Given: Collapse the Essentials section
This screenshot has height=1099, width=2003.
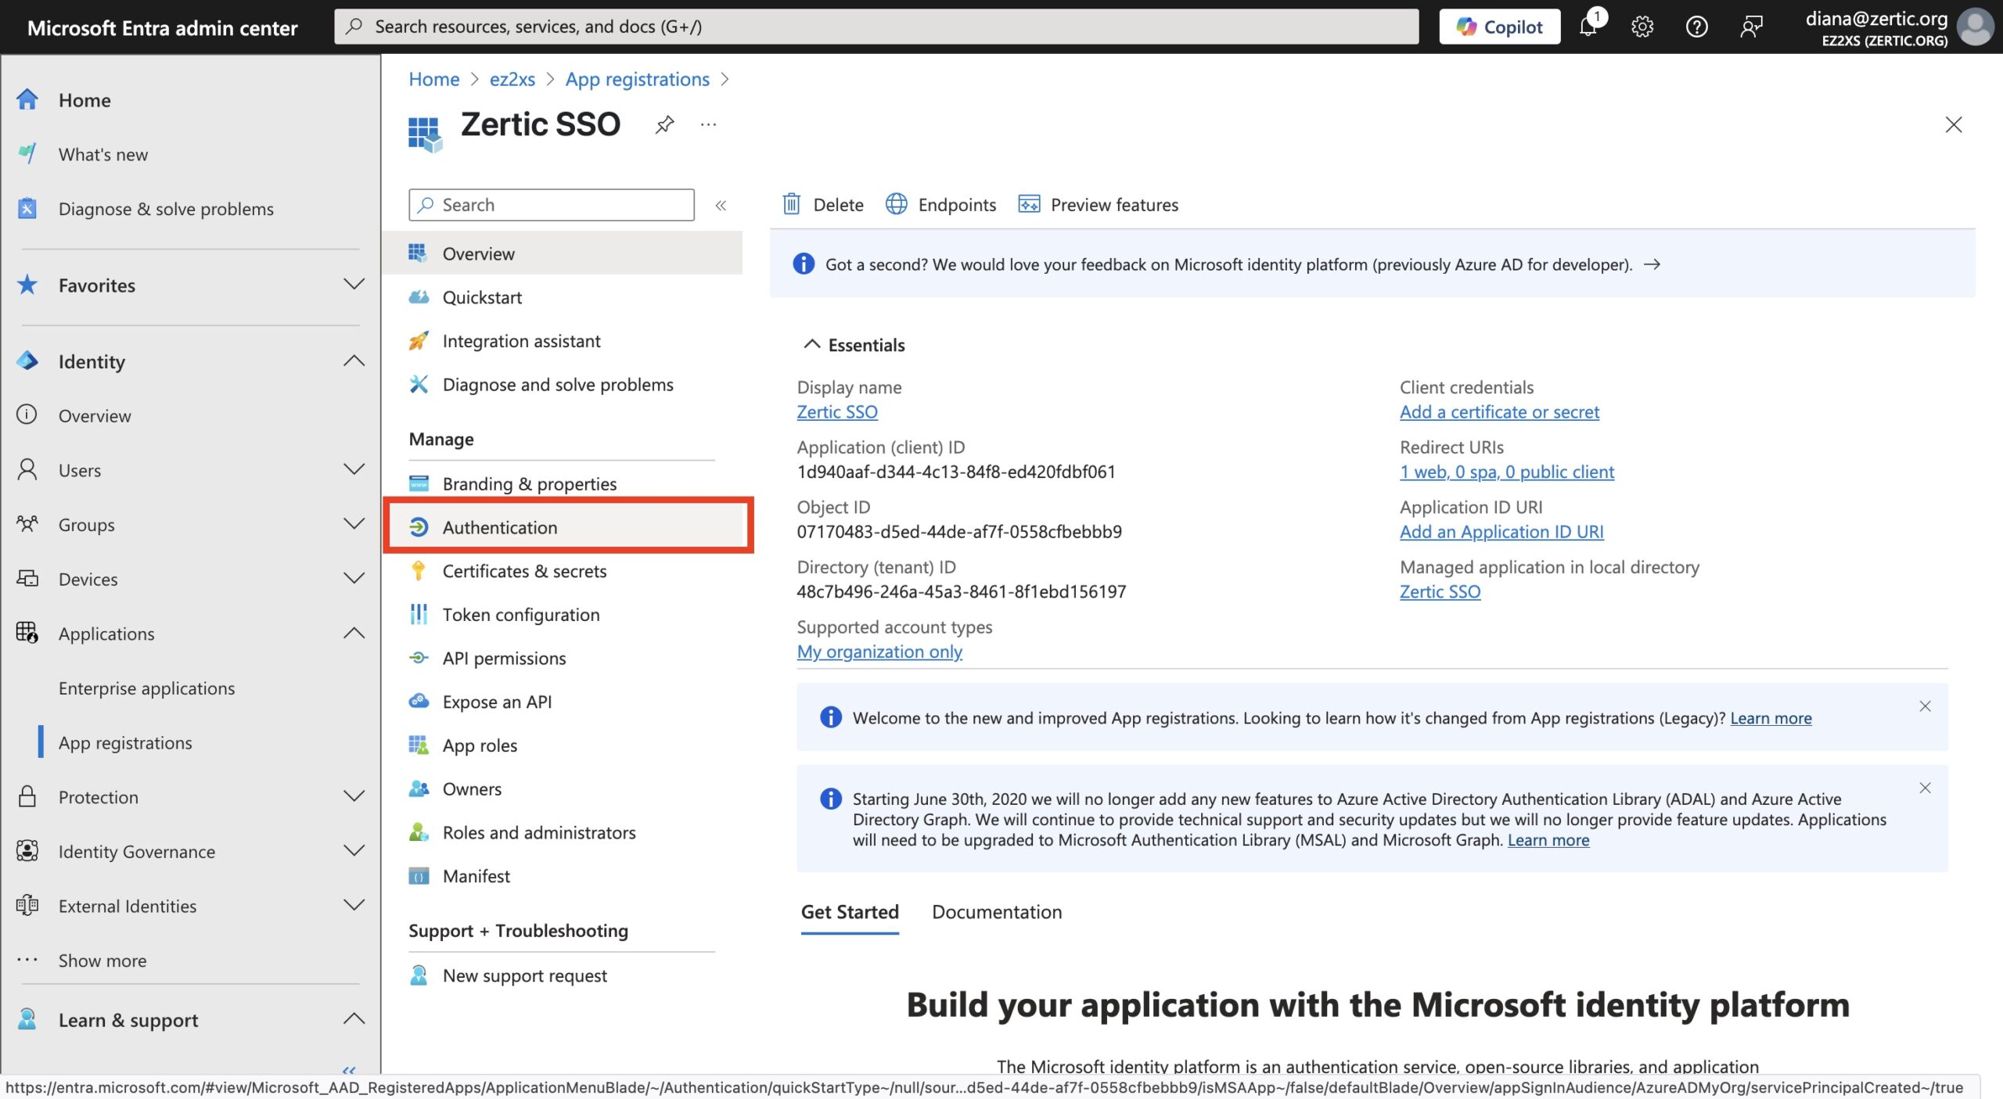Looking at the screenshot, I should [x=812, y=344].
